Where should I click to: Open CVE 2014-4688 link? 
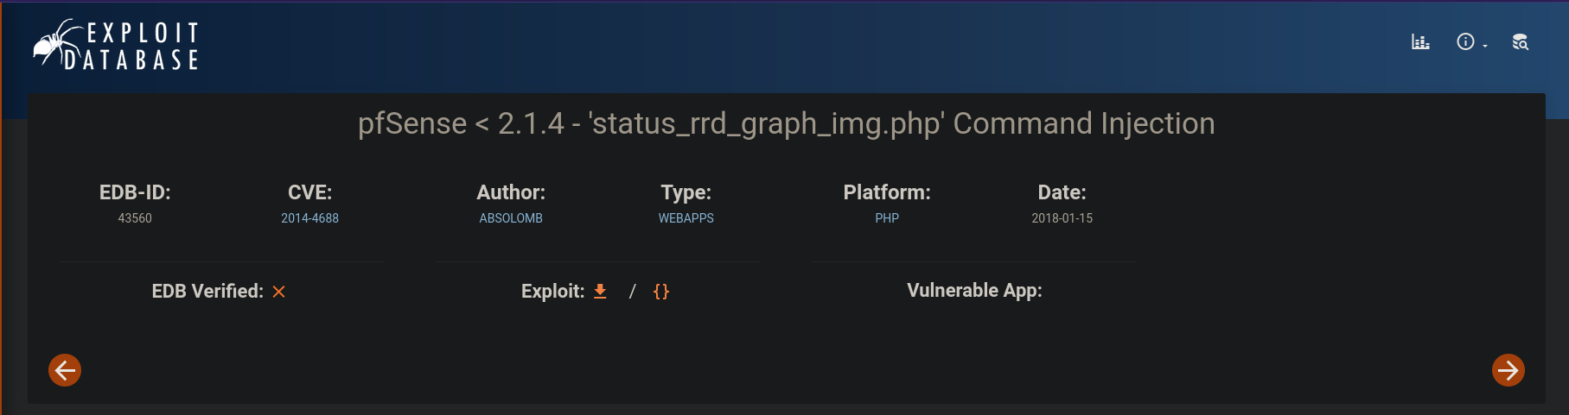[x=309, y=218]
